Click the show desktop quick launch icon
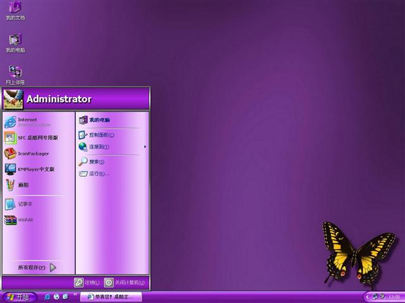The height and width of the screenshot is (303, 405). point(65,297)
